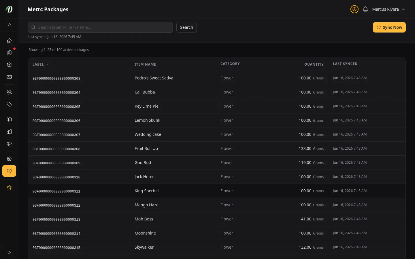Select the Fruit Roll Up item
The height and width of the screenshot is (259, 415).
(x=146, y=148)
